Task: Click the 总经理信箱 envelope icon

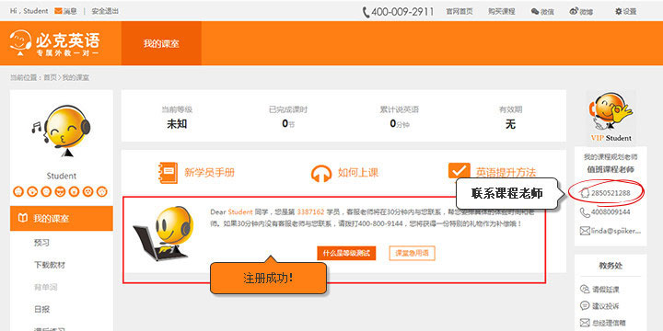Action: [x=585, y=323]
